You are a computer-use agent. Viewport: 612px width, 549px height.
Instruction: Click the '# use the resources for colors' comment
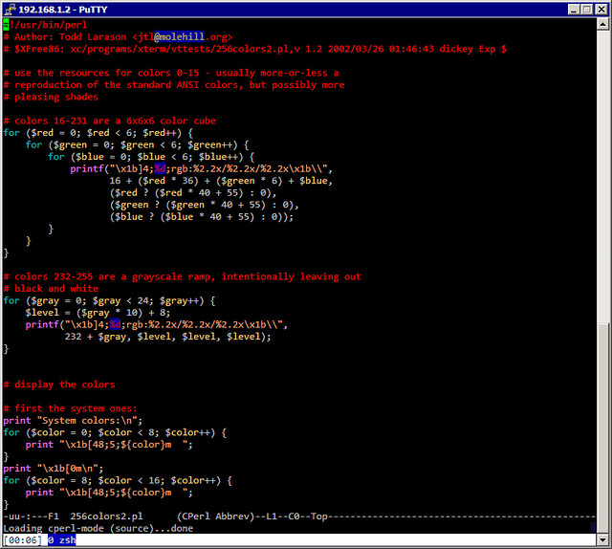point(171,73)
